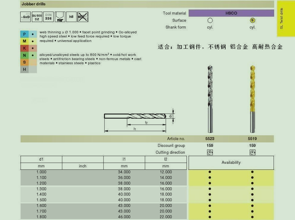Click the d1 column header
This screenshot has width=295, height=220.
point(41,159)
